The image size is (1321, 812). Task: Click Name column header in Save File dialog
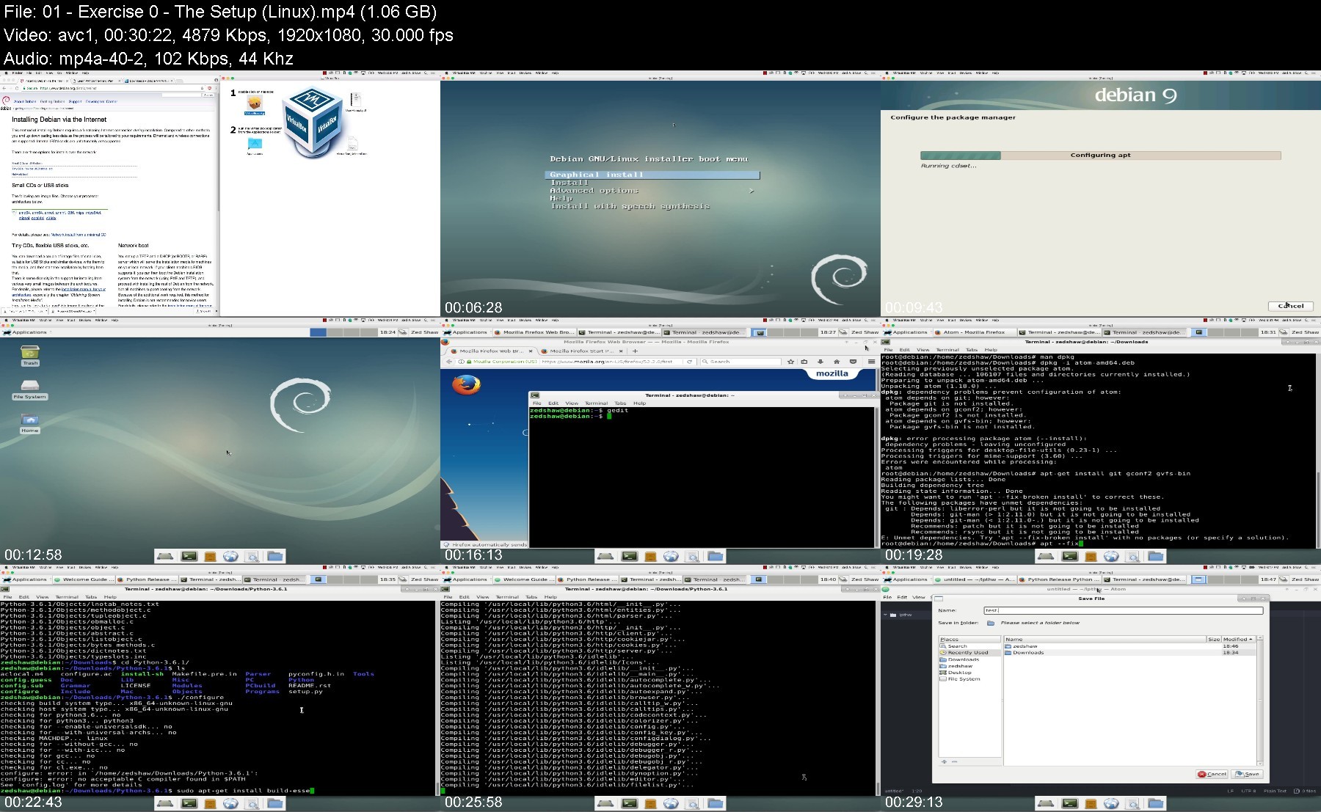[1105, 639]
